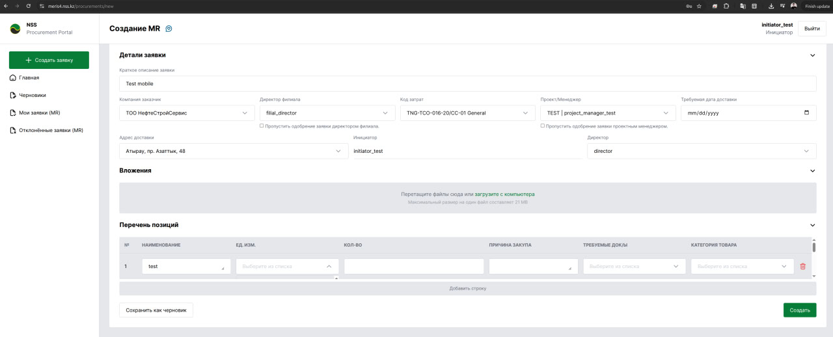Click the positions table vertical scrollbar
Viewport: 833px width, 337px height.
[x=813, y=247]
